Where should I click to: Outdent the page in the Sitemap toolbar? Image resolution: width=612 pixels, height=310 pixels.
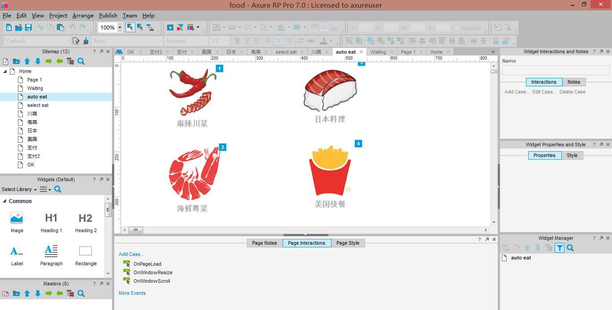pyautogui.click(x=59, y=61)
